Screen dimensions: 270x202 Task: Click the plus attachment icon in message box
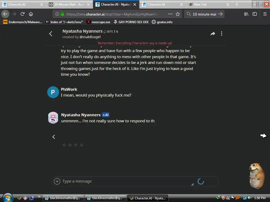(57, 181)
